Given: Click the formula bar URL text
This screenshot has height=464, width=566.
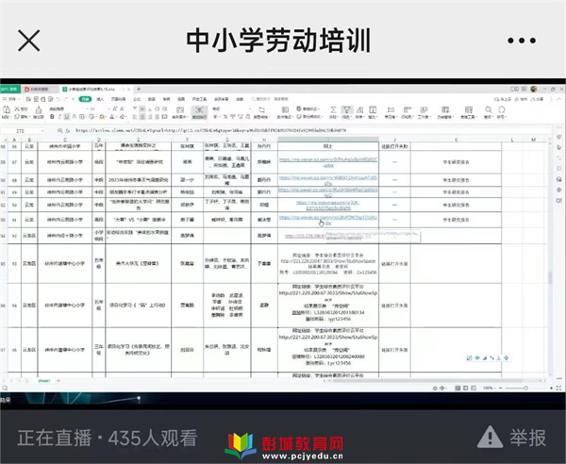Looking at the screenshot, I should (x=210, y=130).
